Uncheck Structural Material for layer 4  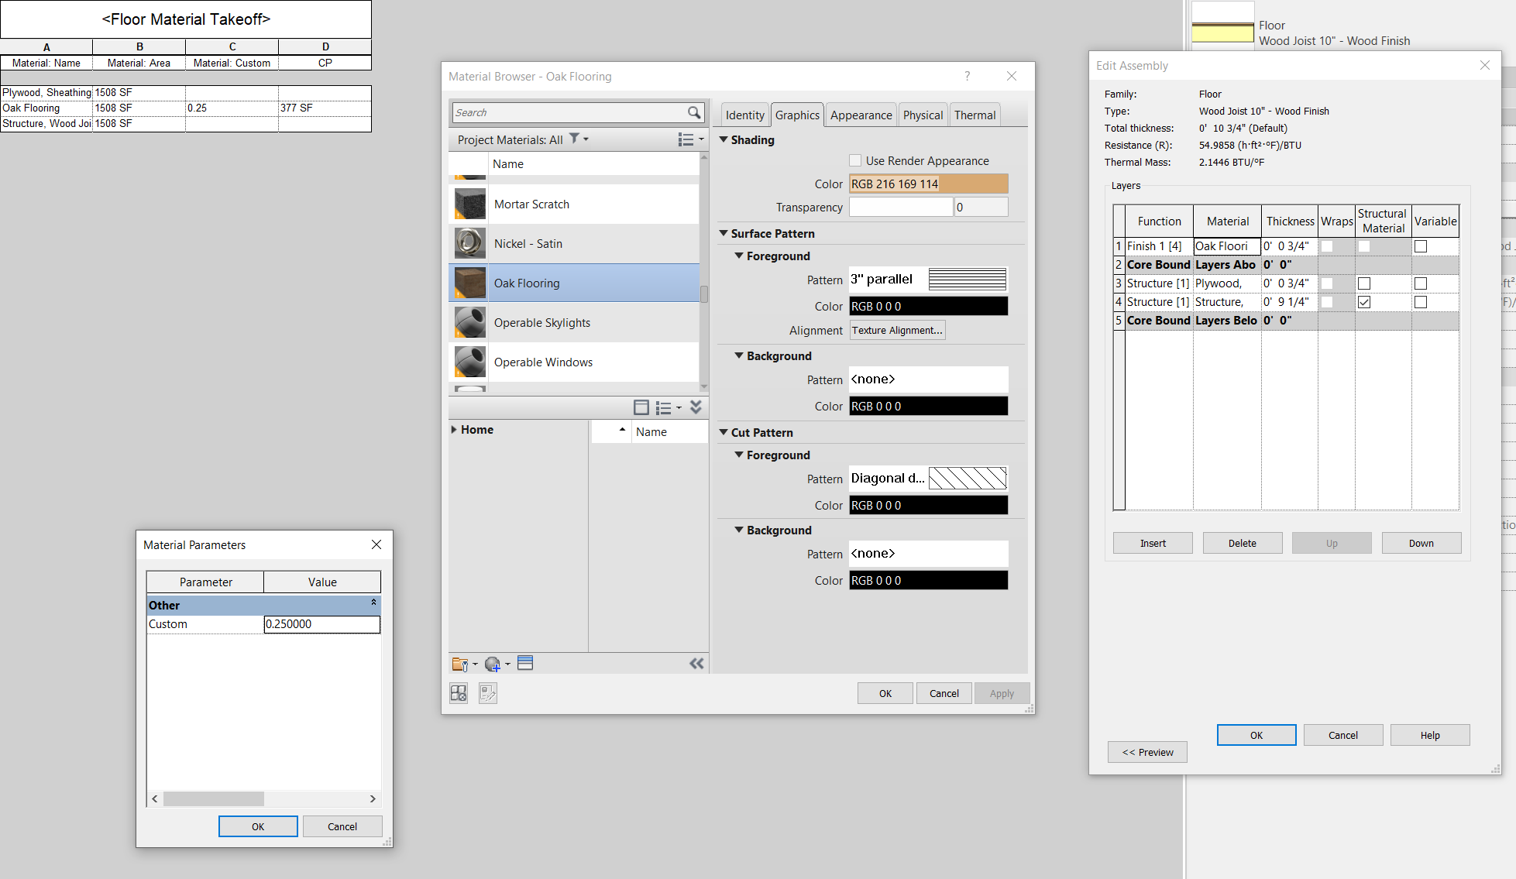click(1364, 302)
